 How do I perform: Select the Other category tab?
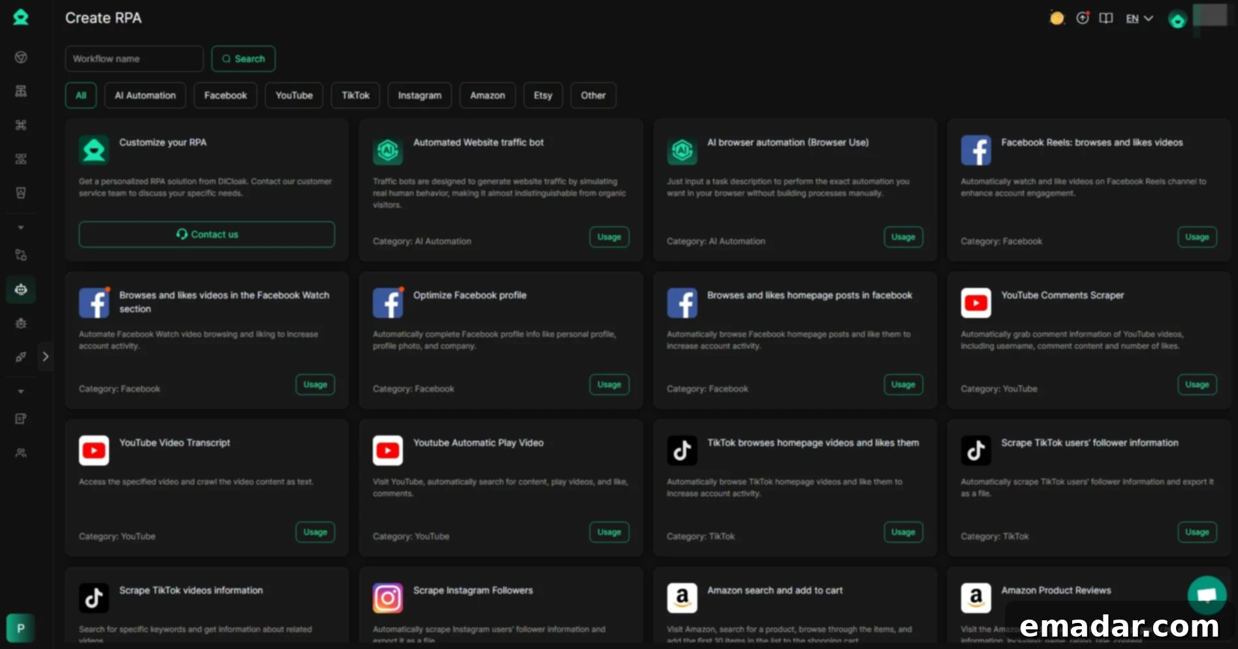coord(593,95)
